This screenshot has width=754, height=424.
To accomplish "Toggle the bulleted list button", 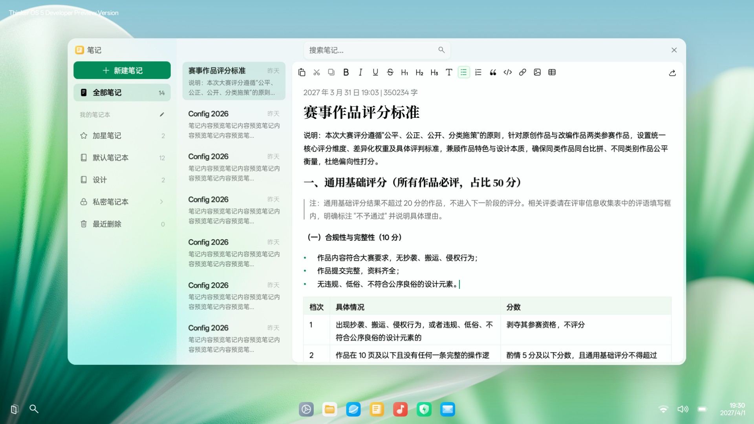I will pos(464,72).
